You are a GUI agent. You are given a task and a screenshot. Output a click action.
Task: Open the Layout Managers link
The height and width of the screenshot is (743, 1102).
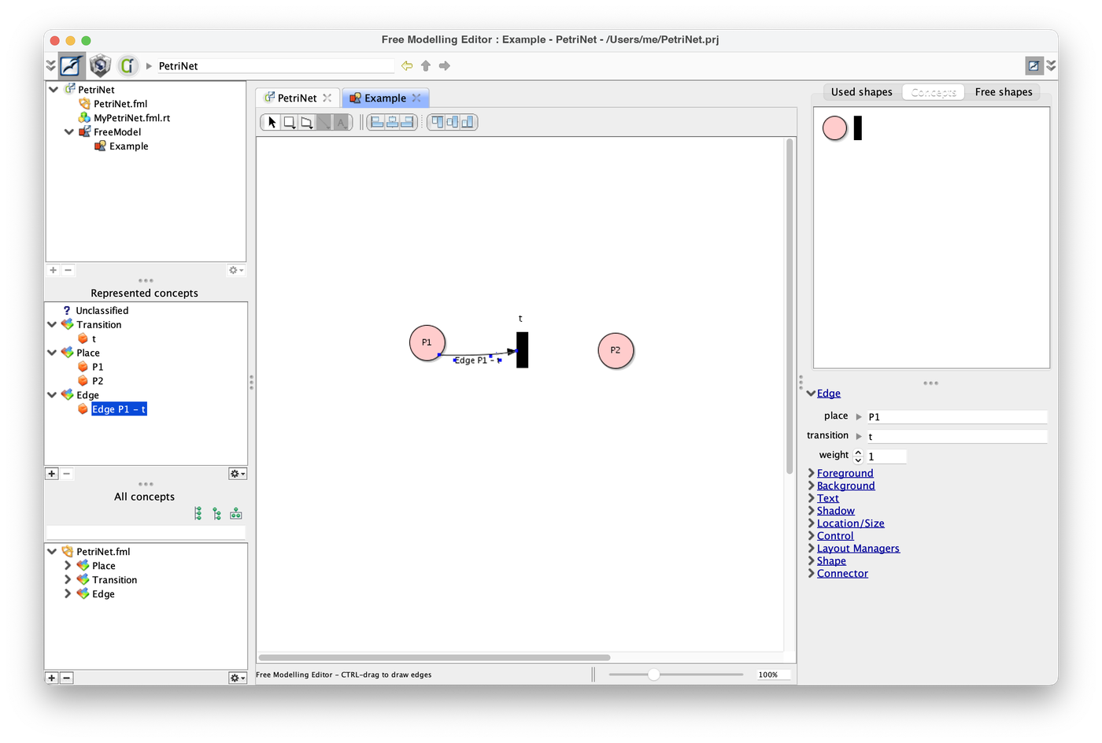(858, 549)
